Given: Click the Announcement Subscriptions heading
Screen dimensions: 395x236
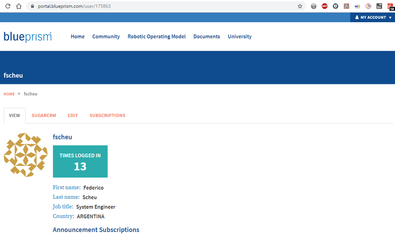Looking at the screenshot, I should click(96, 230).
